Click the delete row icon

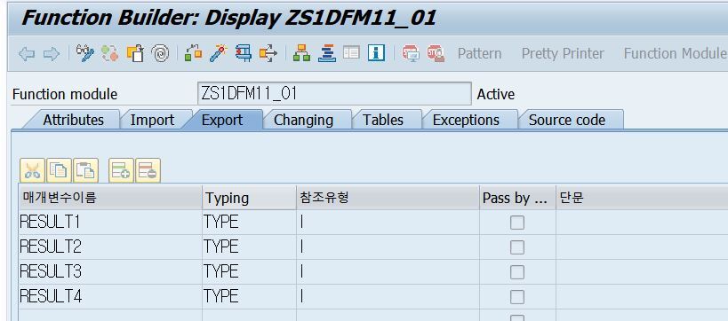click(x=148, y=170)
